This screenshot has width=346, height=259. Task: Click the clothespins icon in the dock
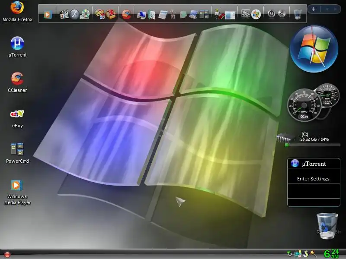tap(173, 15)
